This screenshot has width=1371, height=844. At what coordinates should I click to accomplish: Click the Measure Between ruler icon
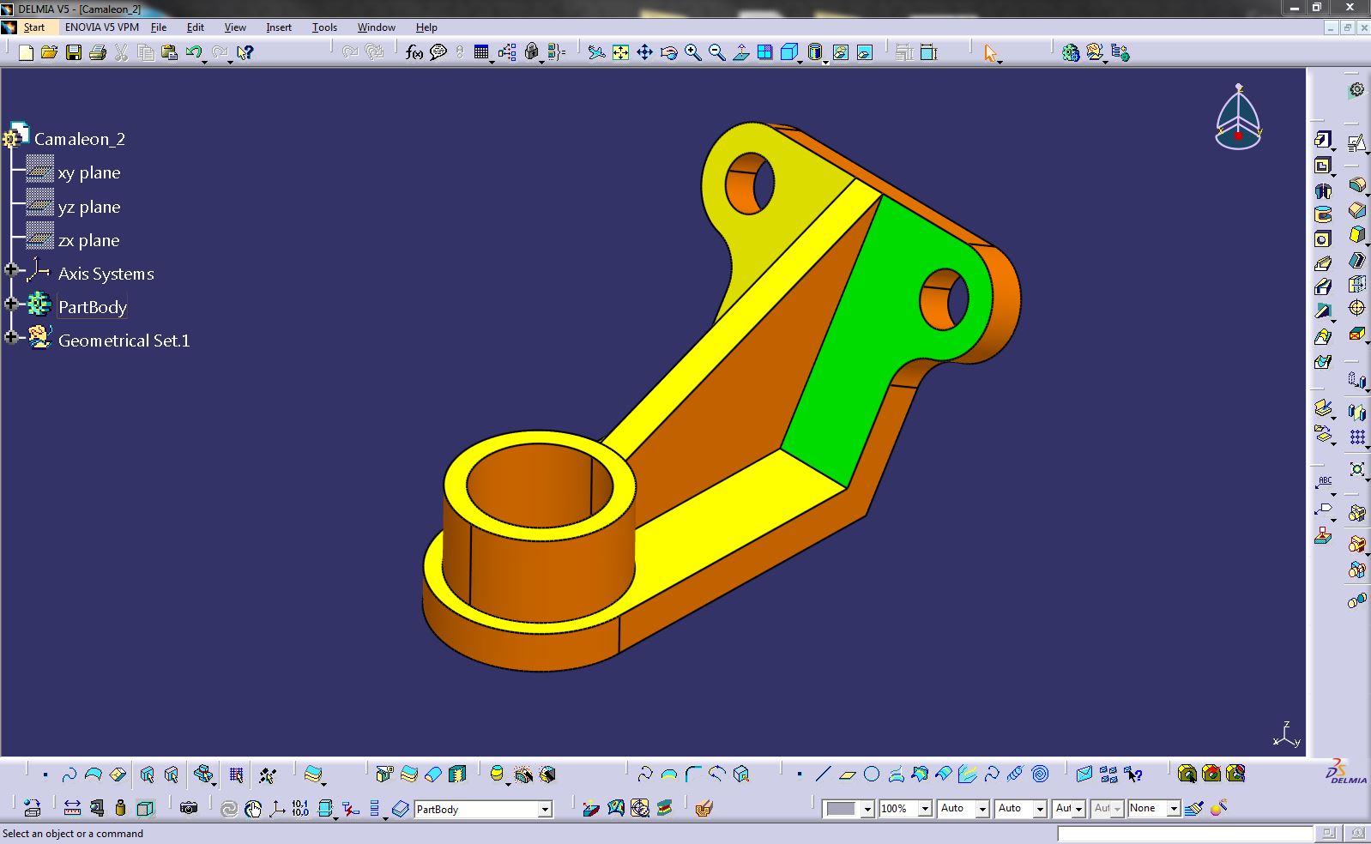tap(72, 808)
